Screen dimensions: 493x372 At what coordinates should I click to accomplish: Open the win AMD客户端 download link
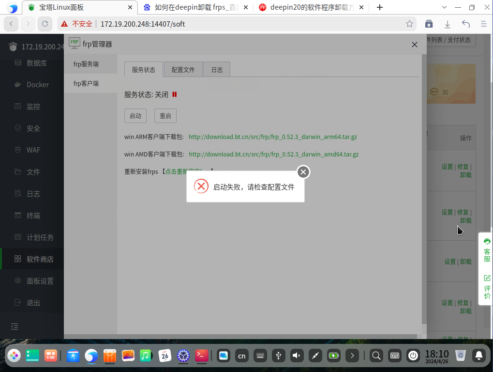273,154
